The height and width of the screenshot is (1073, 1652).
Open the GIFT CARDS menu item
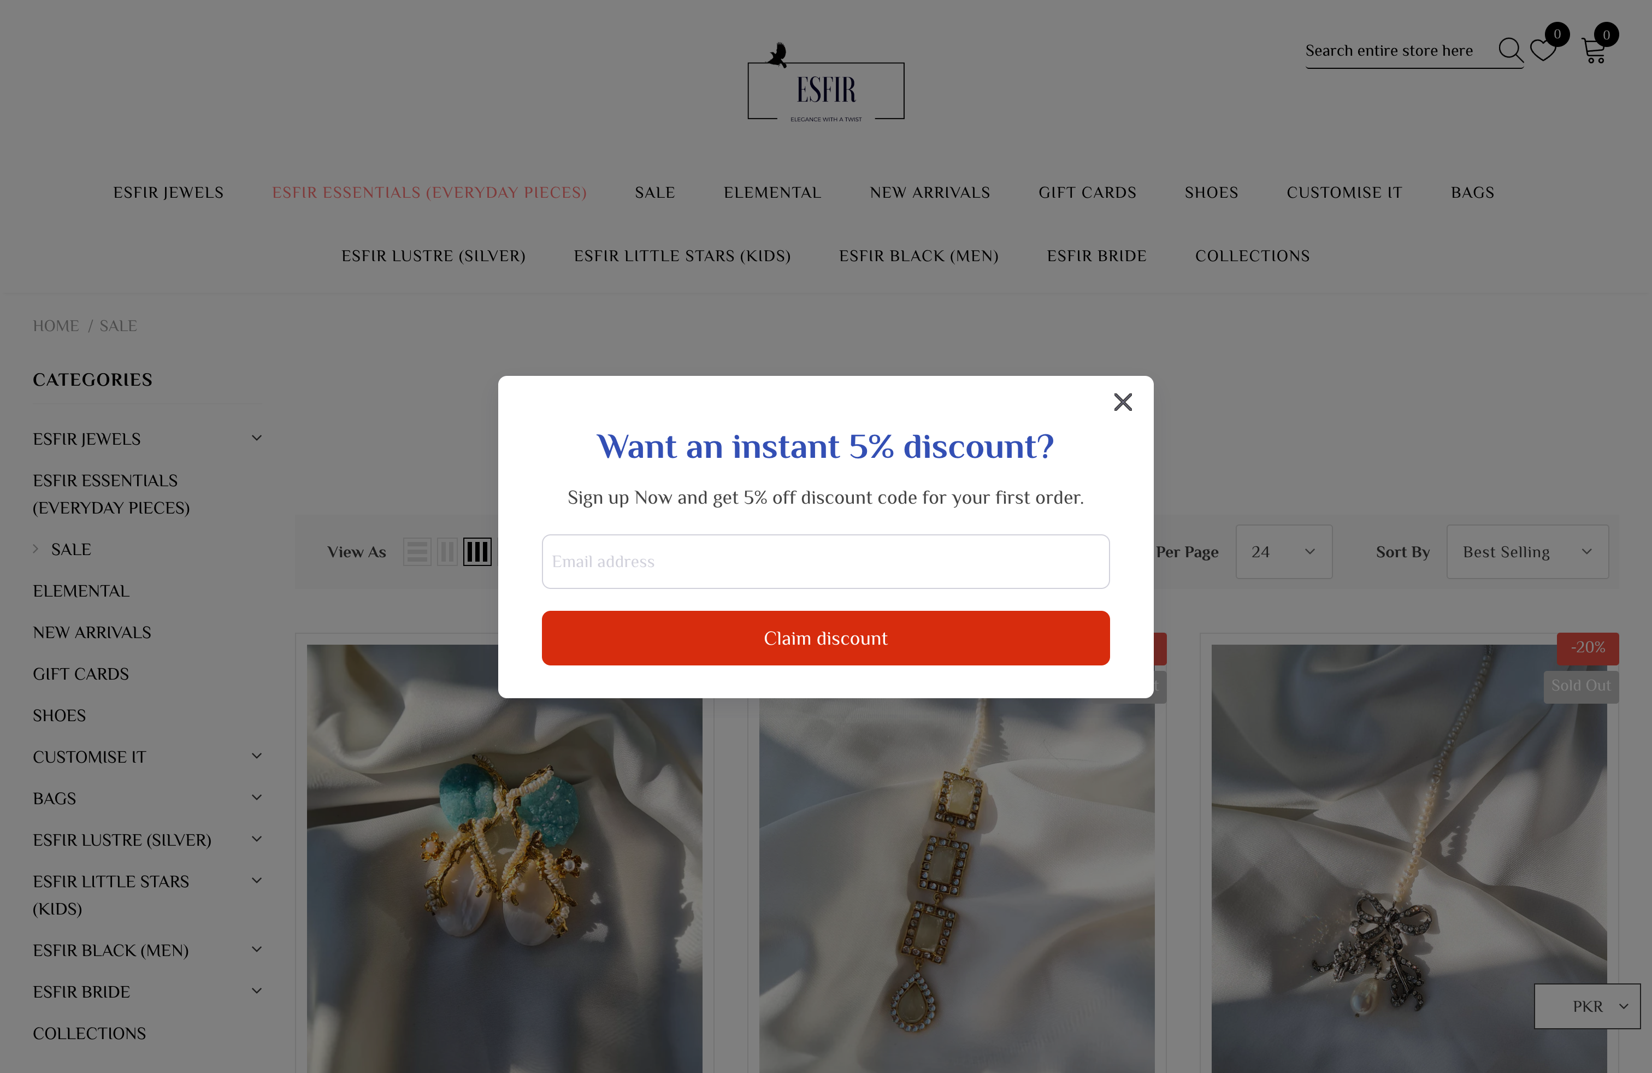[1087, 192]
